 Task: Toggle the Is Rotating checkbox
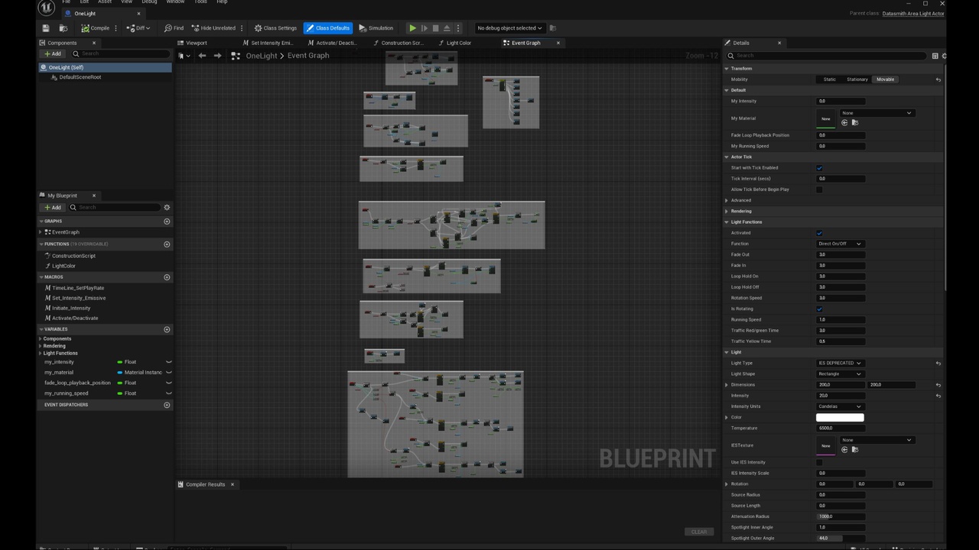coord(819,309)
